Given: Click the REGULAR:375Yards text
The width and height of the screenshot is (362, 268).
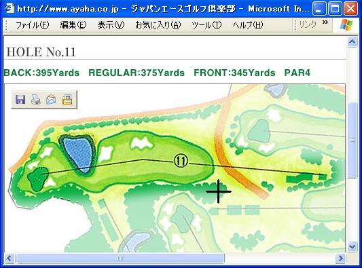Looking at the screenshot, I should (137, 73).
